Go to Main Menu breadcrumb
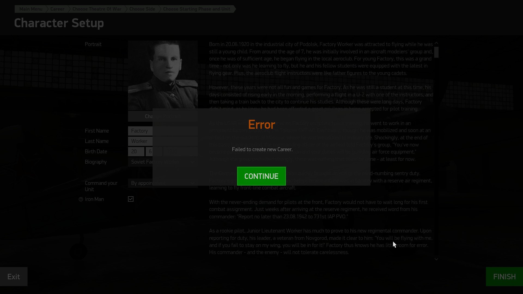Image resolution: width=523 pixels, height=294 pixels. [31, 9]
